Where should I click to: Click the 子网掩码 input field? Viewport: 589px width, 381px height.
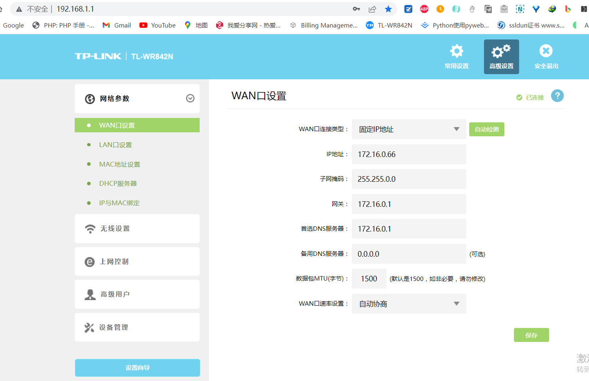pos(409,179)
